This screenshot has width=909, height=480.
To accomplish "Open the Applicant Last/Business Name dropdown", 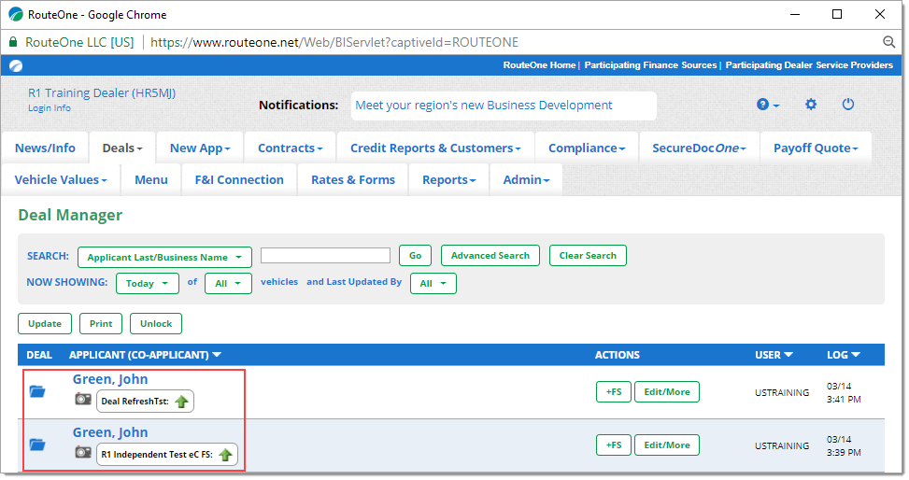I will click(164, 257).
